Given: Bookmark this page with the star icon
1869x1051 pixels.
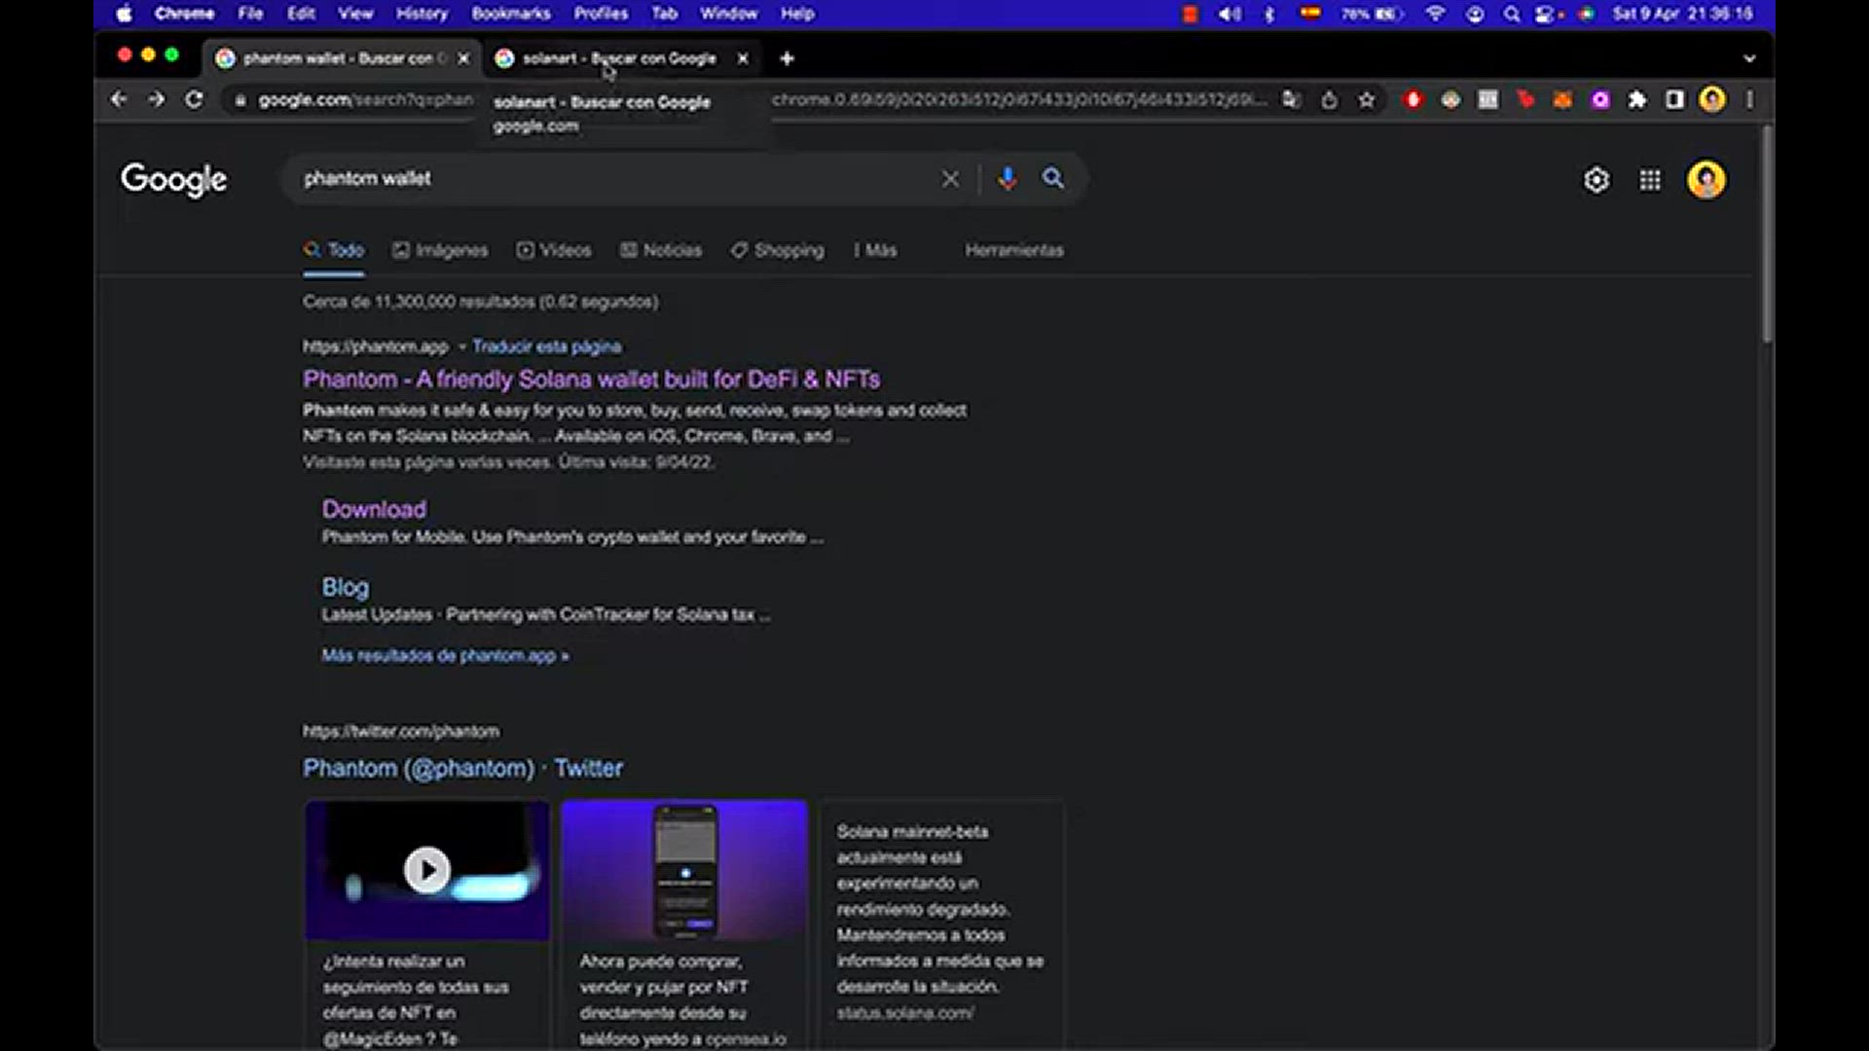Looking at the screenshot, I should click(x=1367, y=99).
